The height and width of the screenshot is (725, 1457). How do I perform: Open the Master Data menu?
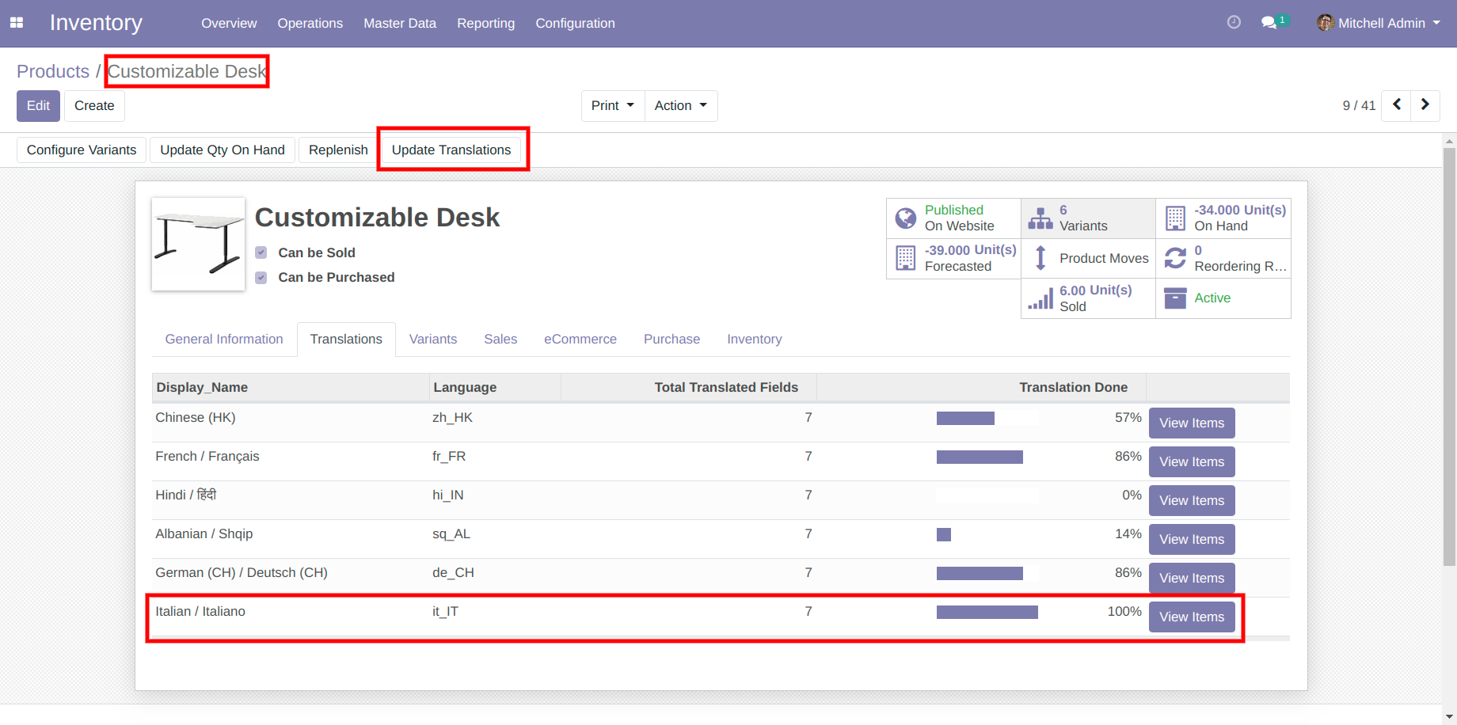[x=399, y=23]
